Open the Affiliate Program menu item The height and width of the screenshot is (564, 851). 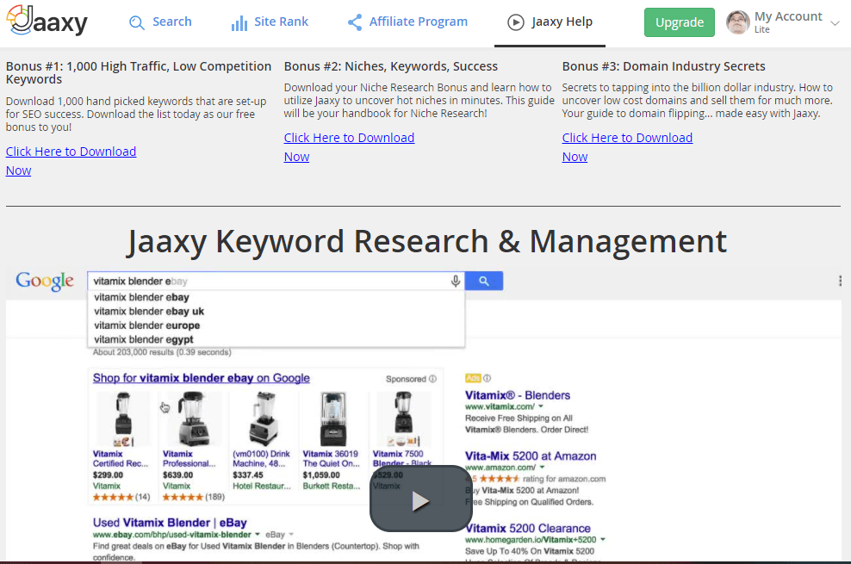419,22
